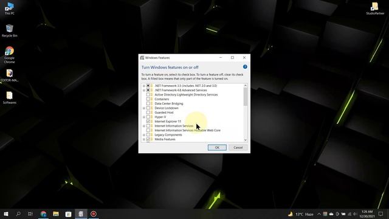Click the feature list scroll-down arrow
389x219 pixels.
click(x=246, y=140)
